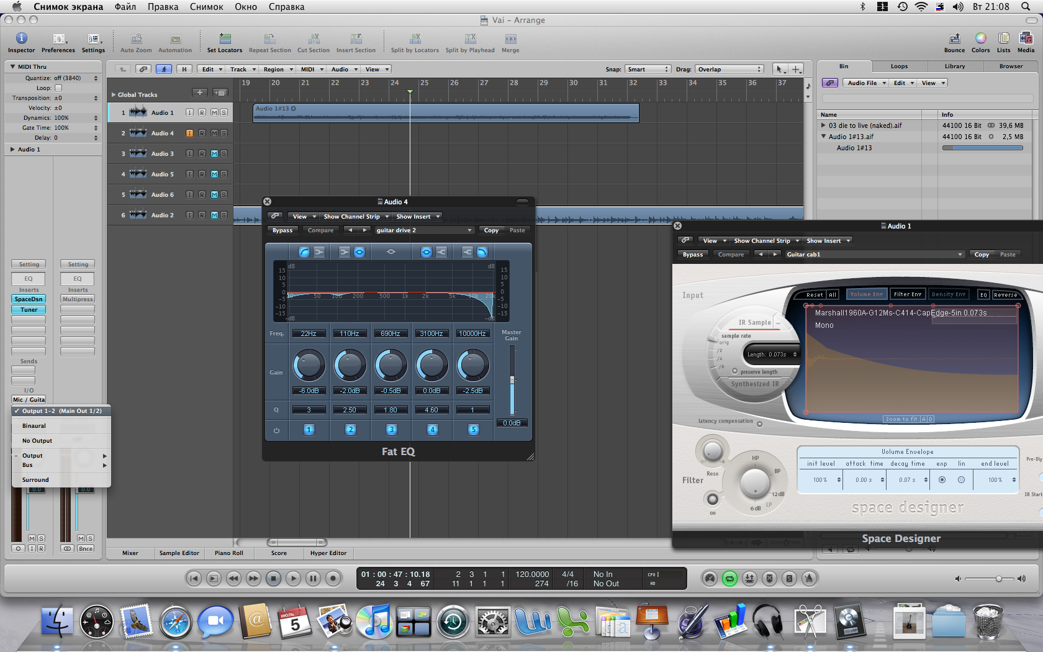Mute the Audio 3 track
Image resolution: width=1043 pixels, height=652 pixels.
pyautogui.click(x=214, y=153)
